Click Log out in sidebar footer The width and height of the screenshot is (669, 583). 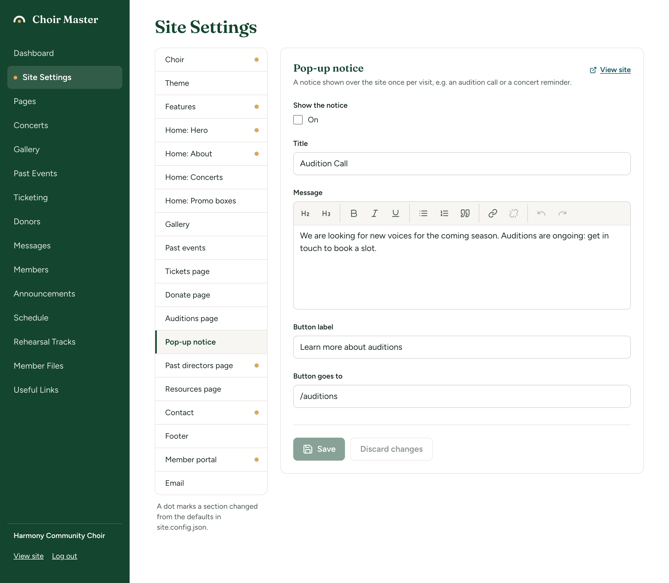[64, 556]
